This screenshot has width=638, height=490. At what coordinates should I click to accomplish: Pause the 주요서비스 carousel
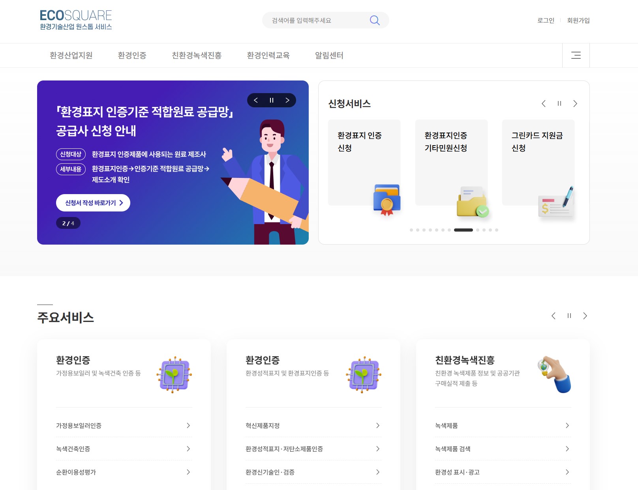pos(569,316)
